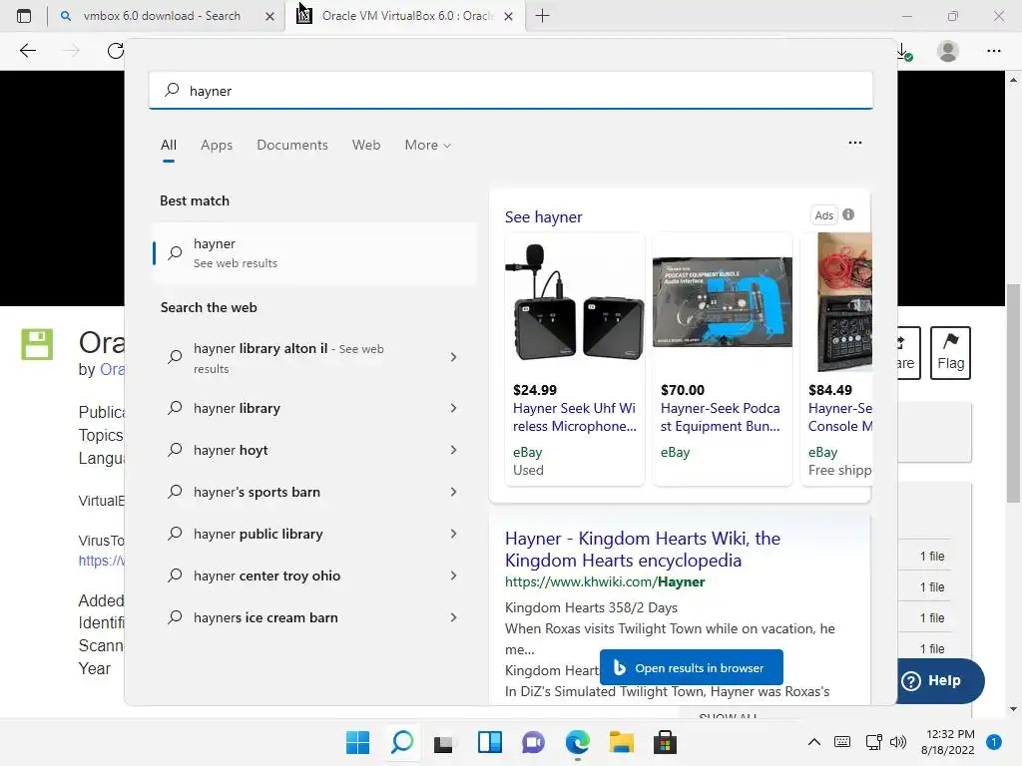The width and height of the screenshot is (1022, 766).
Task: Select the Web search filter tab
Action: [366, 146]
